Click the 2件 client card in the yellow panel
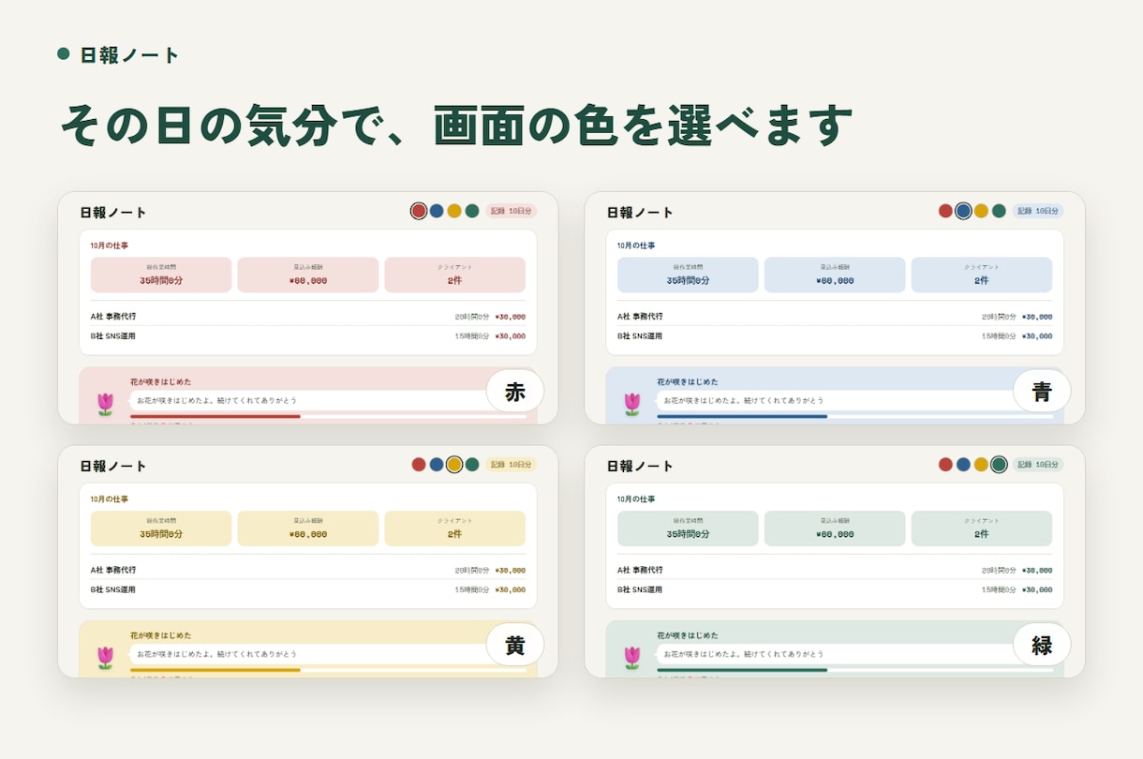This screenshot has height=759, width=1143. coord(454,528)
